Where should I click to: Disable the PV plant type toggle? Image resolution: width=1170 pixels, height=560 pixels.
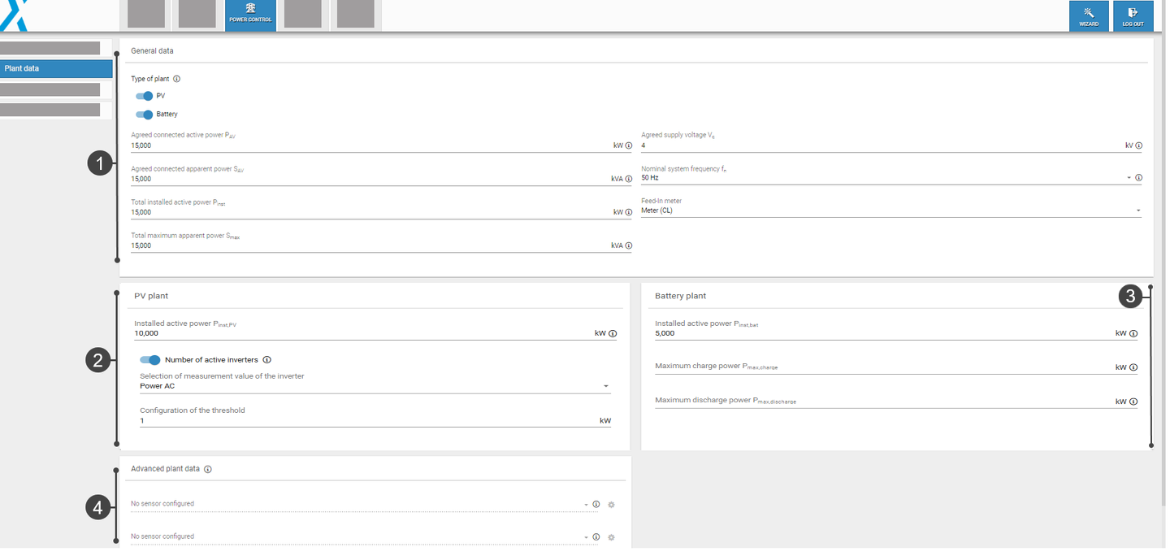(146, 96)
